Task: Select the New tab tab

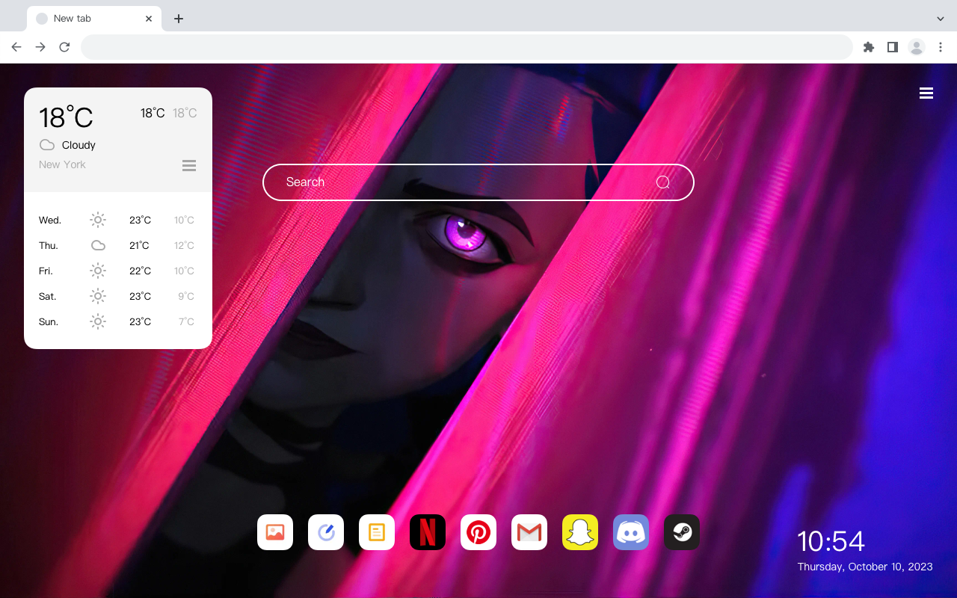Action: click(94, 19)
